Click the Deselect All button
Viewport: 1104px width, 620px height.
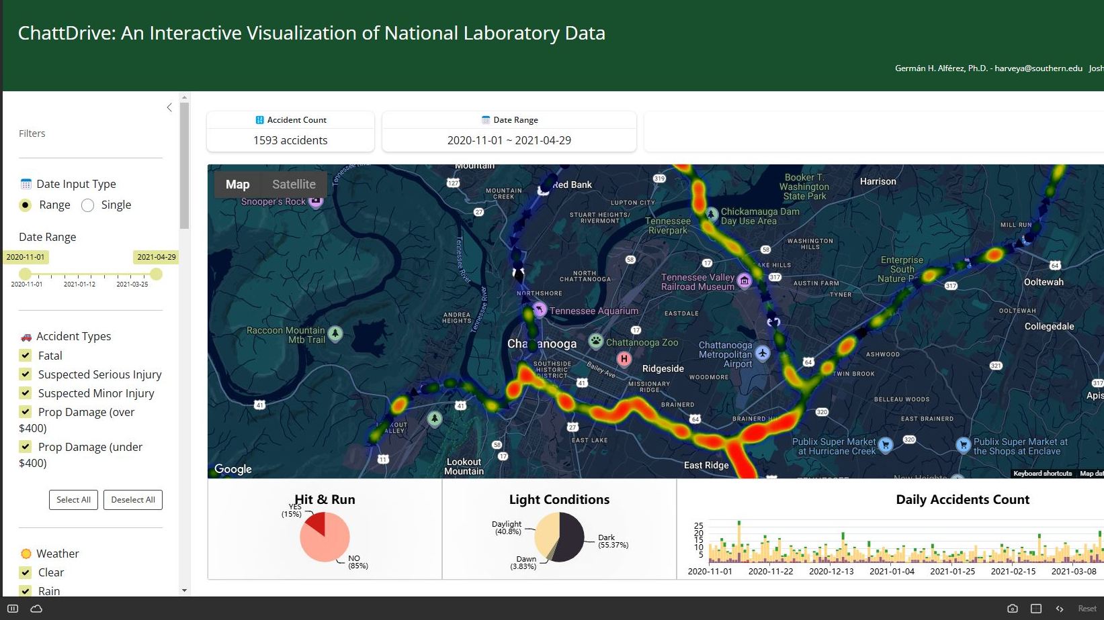point(133,500)
